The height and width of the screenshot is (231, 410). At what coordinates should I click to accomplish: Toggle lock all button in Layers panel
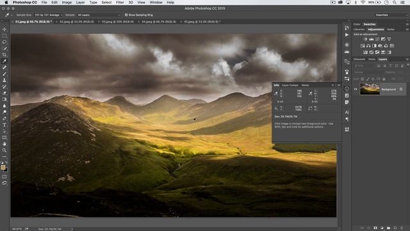pos(384,79)
